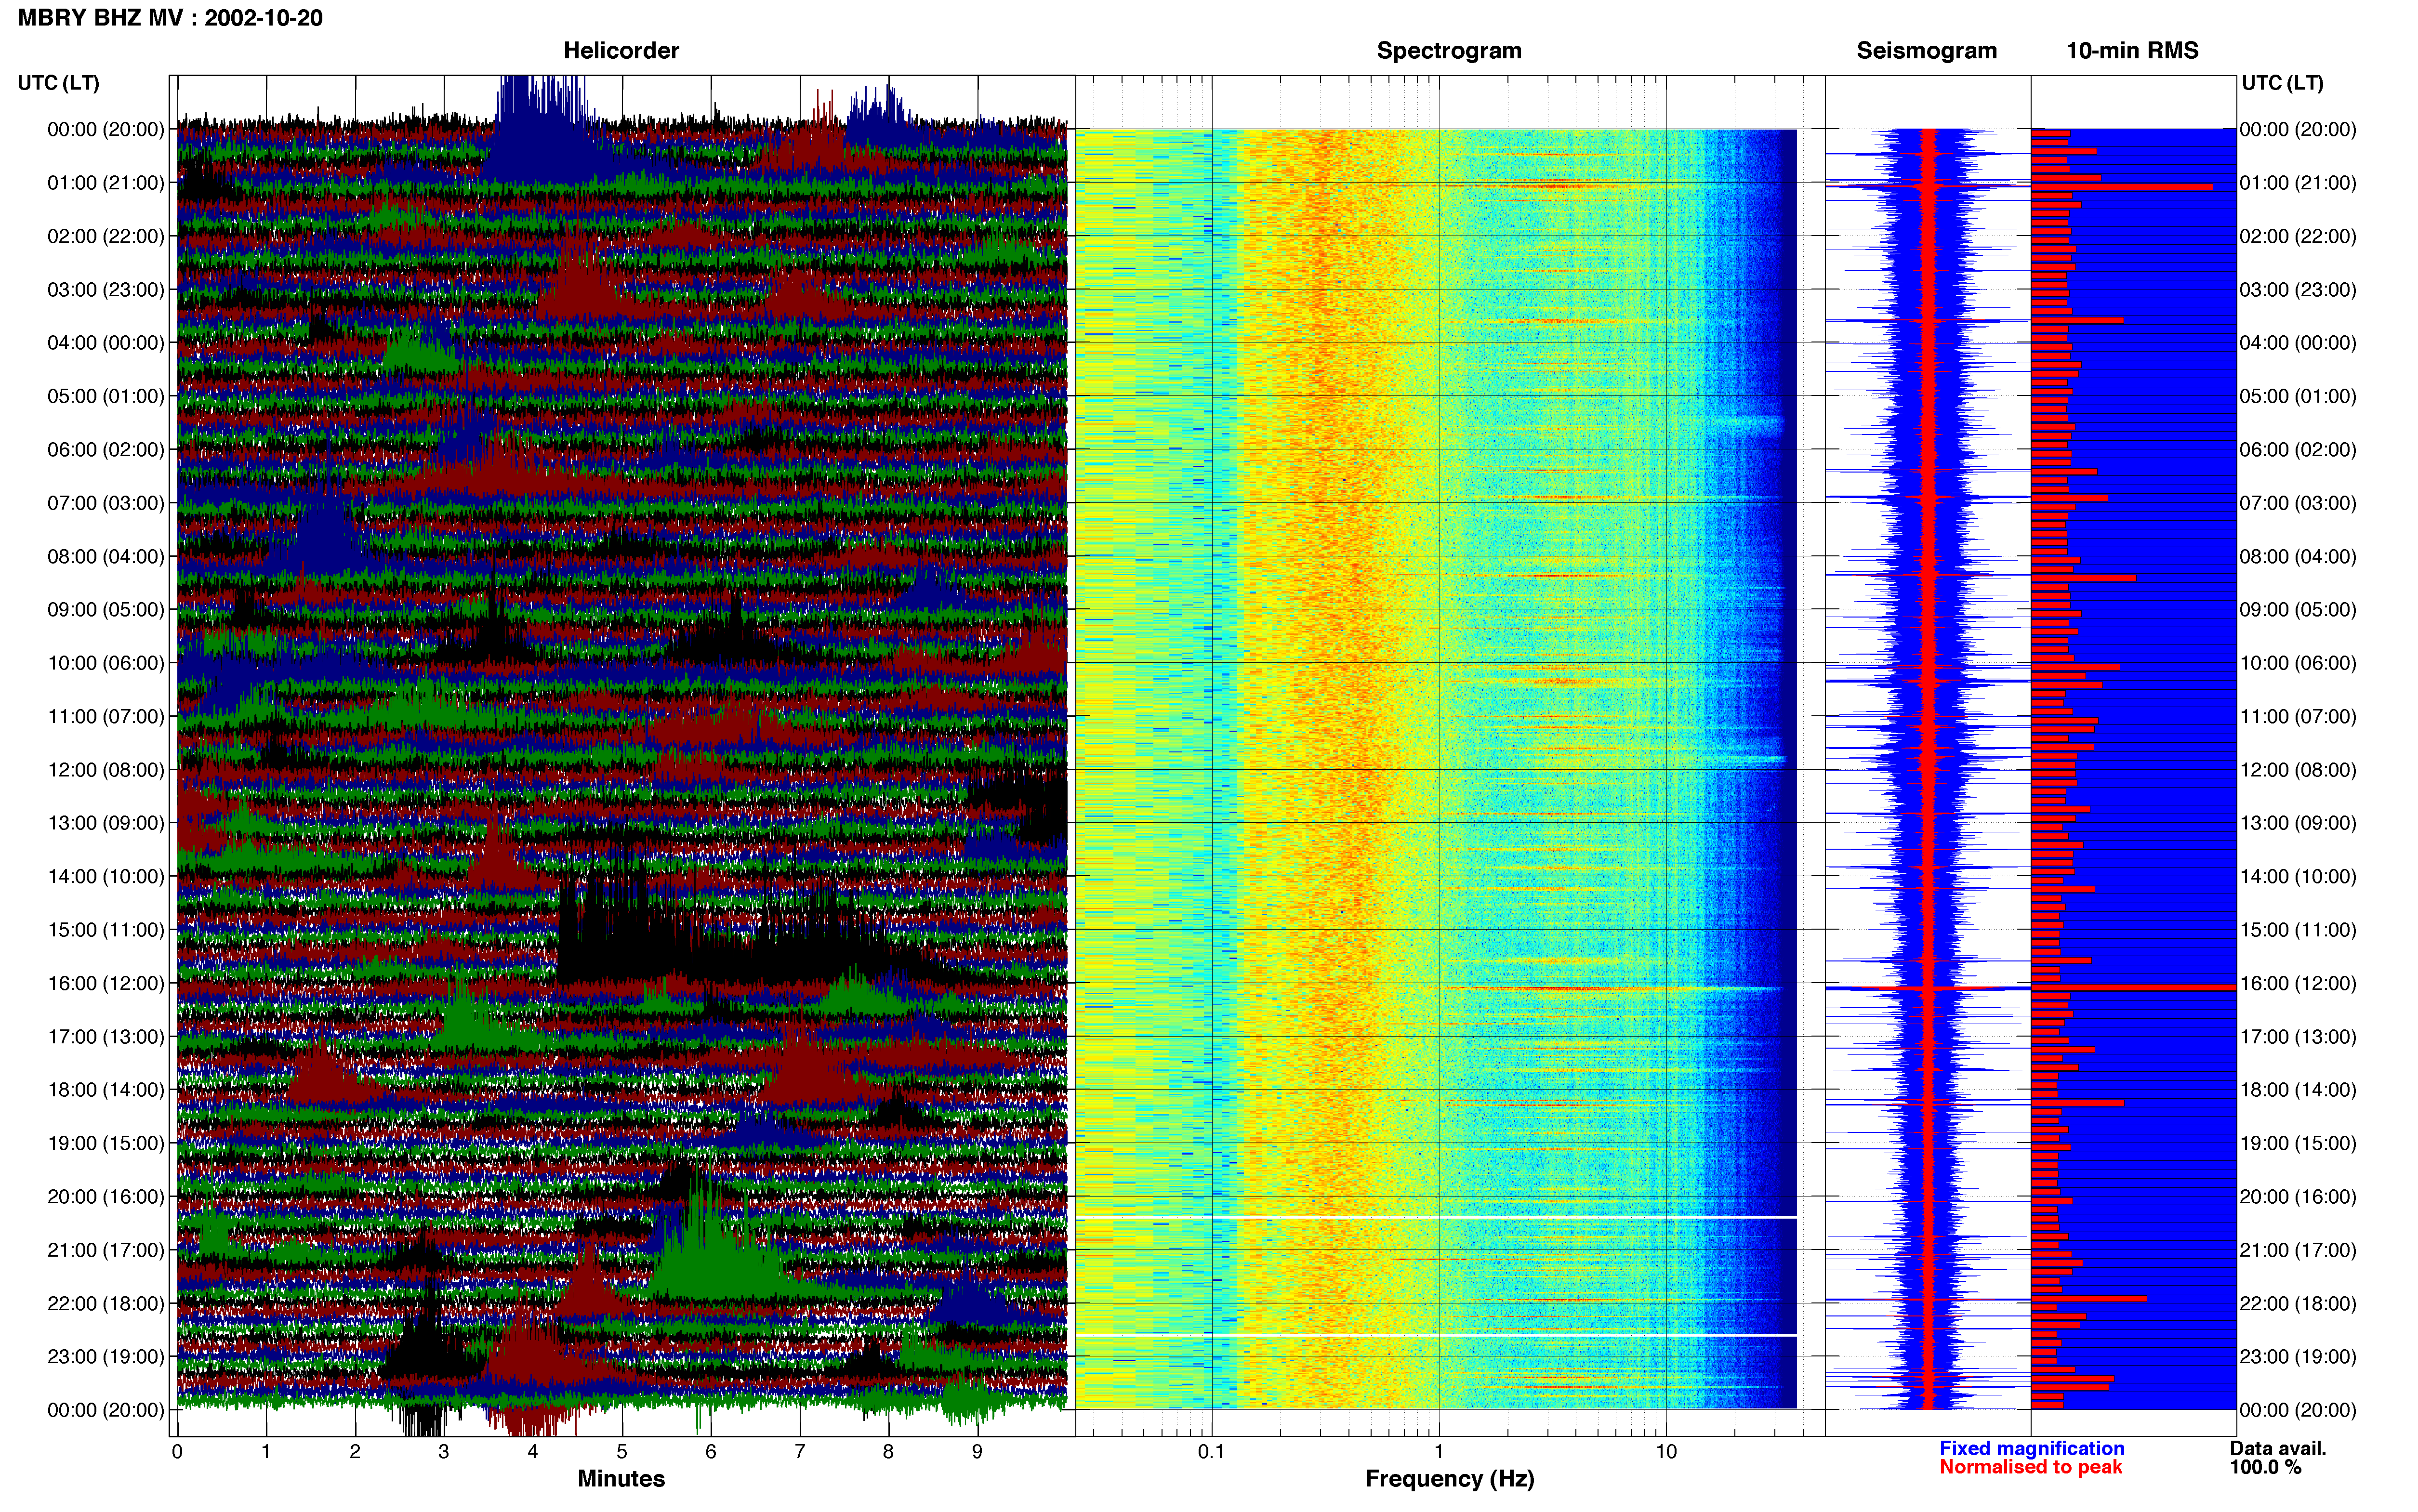2418x1512 pixels.
Task: Click left time label '12:00 (08:00)'
Action: (x=106, y=770)
